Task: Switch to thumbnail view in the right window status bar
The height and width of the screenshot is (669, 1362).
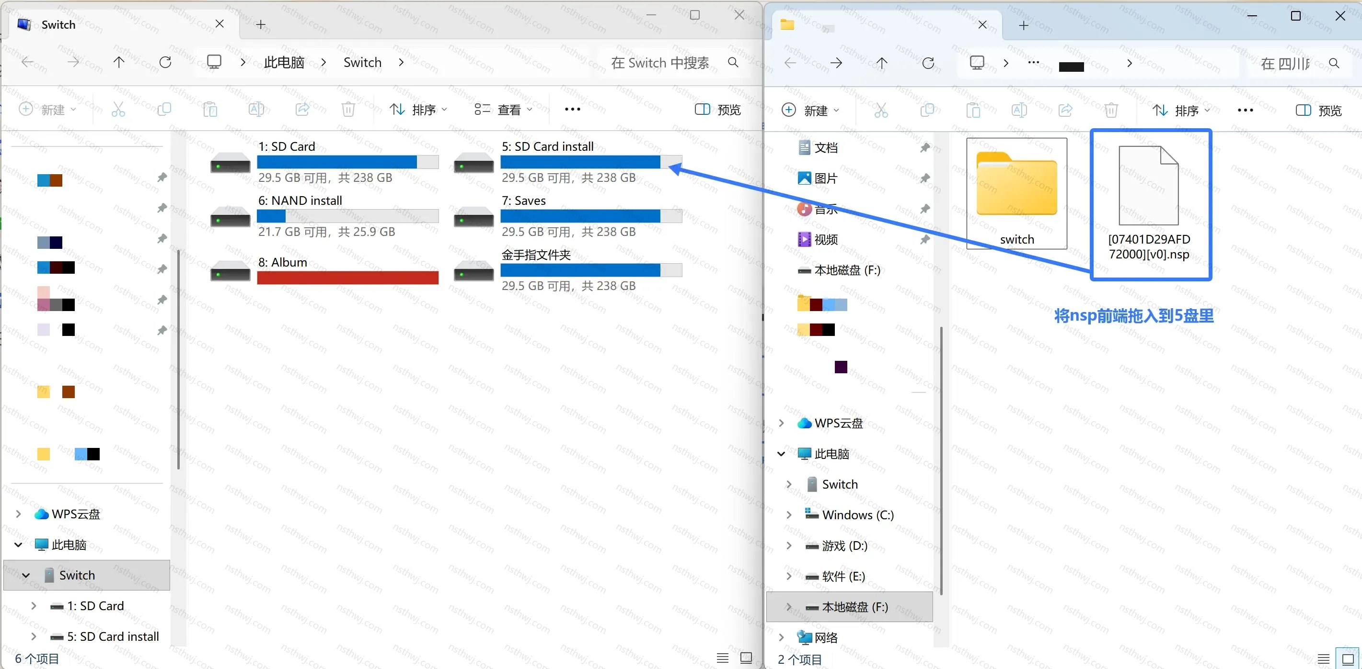Action: coord(1348,659)
